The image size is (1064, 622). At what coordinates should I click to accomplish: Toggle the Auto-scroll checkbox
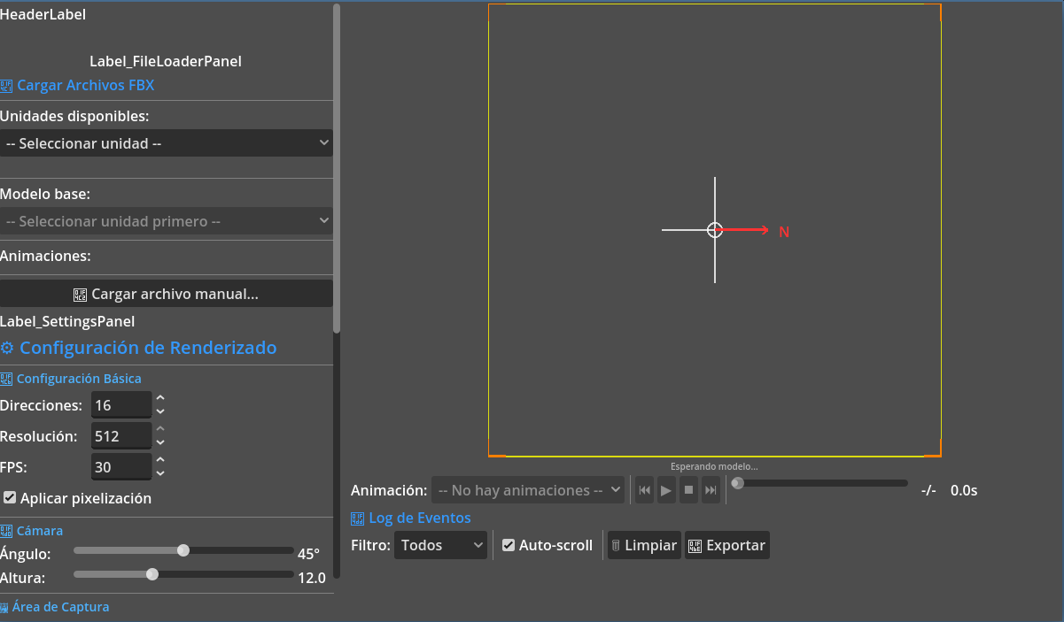tap(509, 545)
